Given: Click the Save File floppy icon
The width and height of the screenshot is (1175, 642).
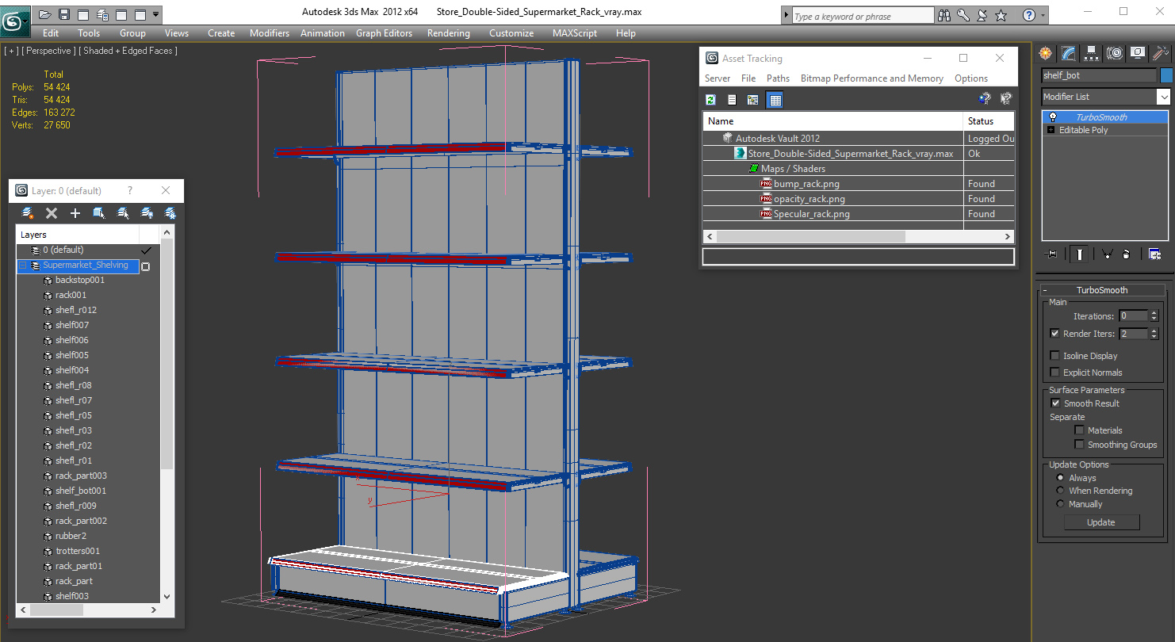Looking at the screenshot, I should 64,14.
